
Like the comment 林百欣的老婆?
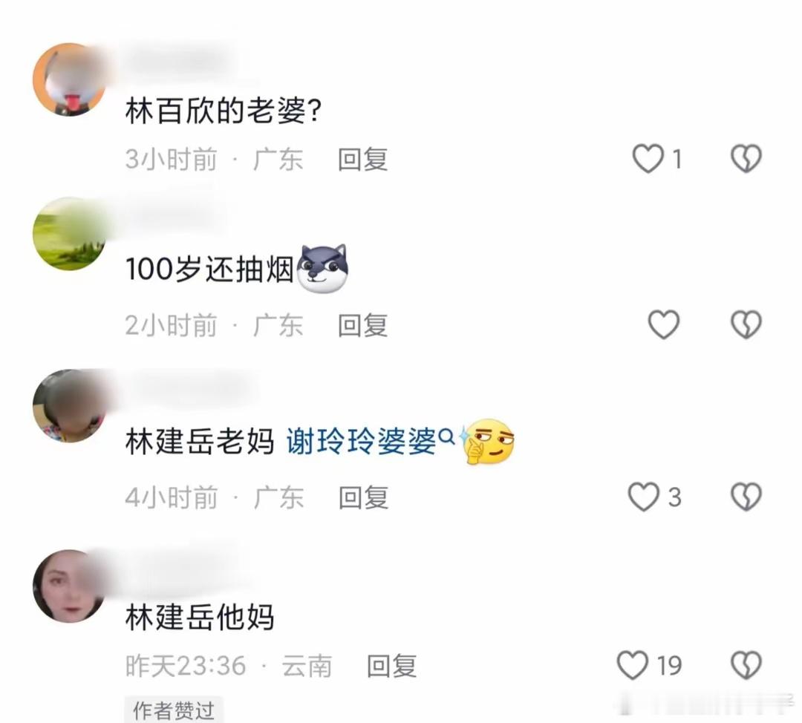[x=648, y=159]
